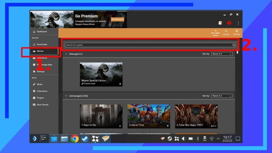Click the clock showing 10:17
Screen dimensions: 272x153
[227, 137]
